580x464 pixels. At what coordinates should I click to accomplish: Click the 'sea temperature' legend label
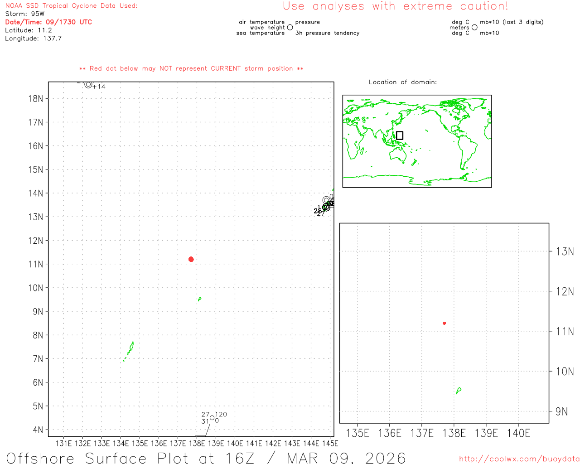pos(261,33)
